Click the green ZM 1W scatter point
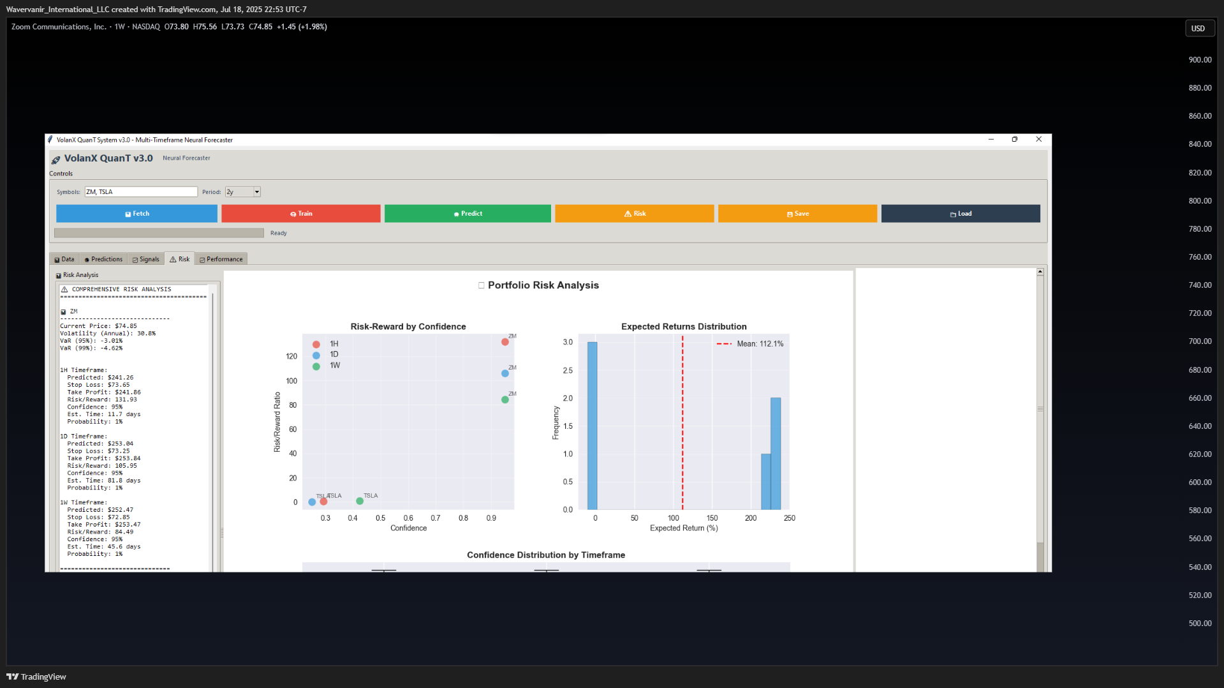 505,400
